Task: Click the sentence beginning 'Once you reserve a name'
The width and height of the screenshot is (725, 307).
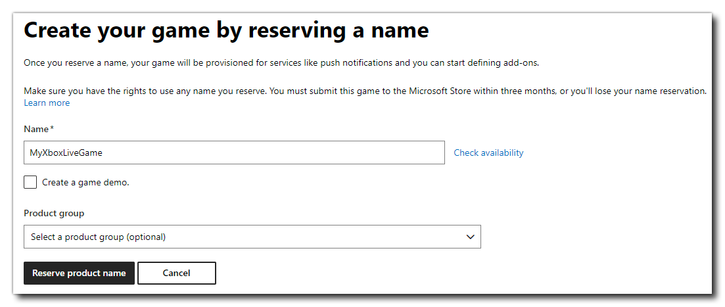Action: pyautogui.click(x=281, y=63)
